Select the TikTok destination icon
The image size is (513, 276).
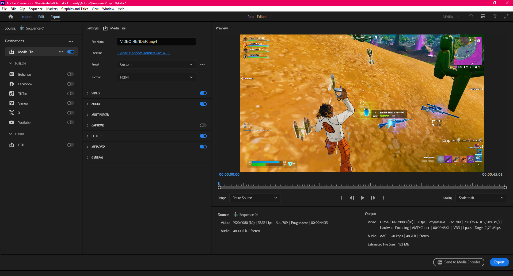pyautogui.click(x=12, y=93)
